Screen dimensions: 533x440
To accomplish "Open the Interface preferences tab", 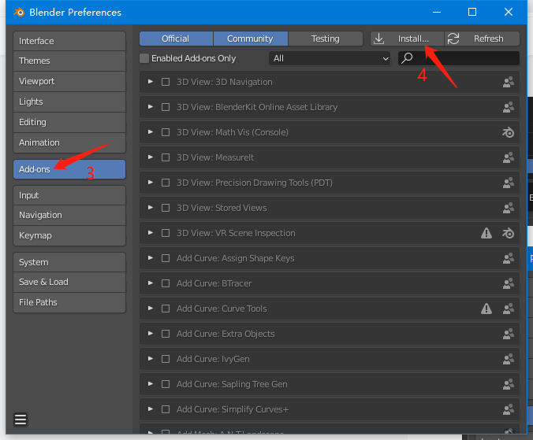I will (x=69, y=41).
